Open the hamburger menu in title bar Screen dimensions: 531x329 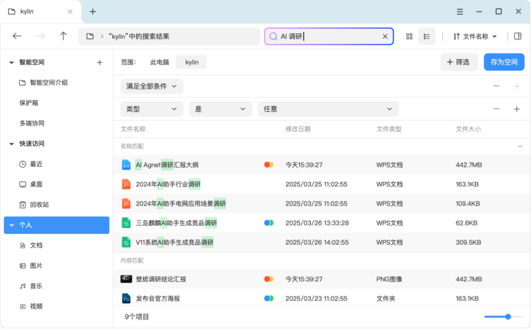pos(460,11)
